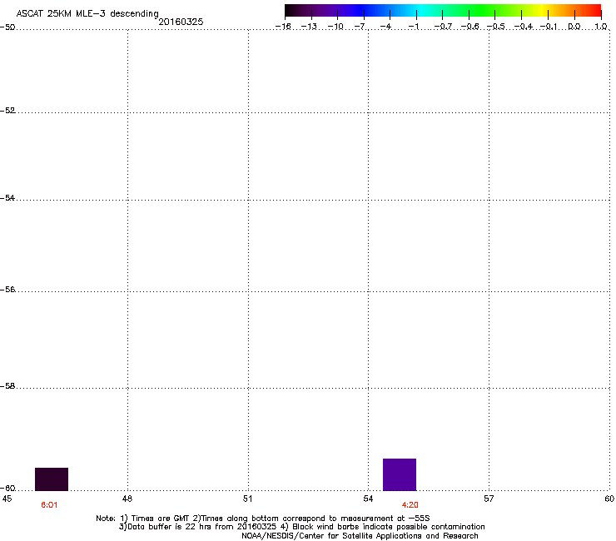Click the -60 latitude axis label
The width and height of the screenshot is (616, 541).
(x=7, y=488)
